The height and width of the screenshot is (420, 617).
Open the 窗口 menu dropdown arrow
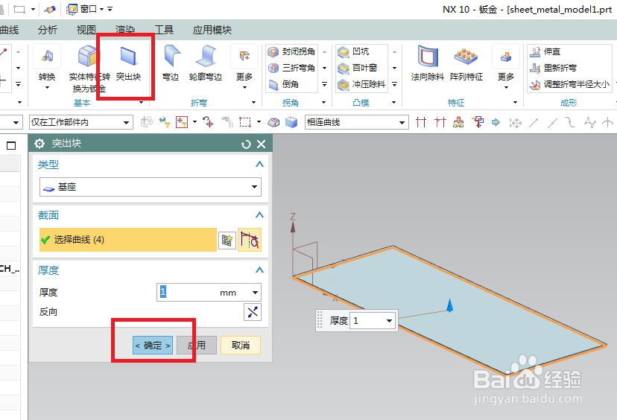pyautogui.click(x=101, y=9)
